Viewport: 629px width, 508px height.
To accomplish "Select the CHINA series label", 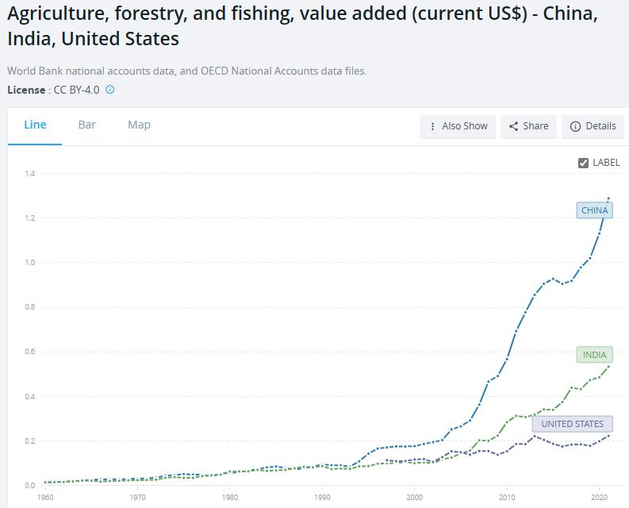I will [x=594, y=210].
